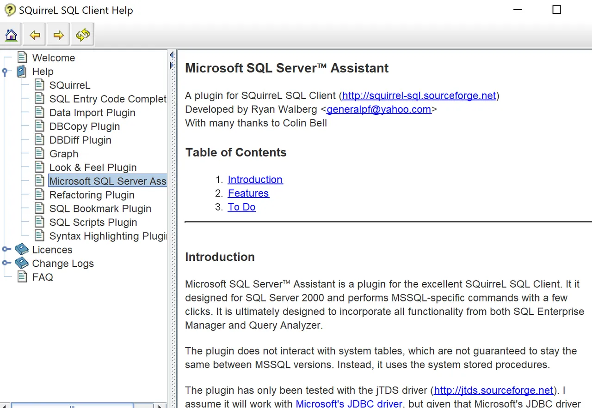The image size is (592, 408).
Task: Collapse the Help tree node
Action: tap(5, 72)
